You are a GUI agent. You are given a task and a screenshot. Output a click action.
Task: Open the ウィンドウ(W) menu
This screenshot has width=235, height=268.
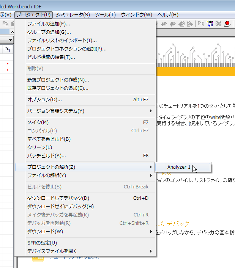tap(136, 15)
